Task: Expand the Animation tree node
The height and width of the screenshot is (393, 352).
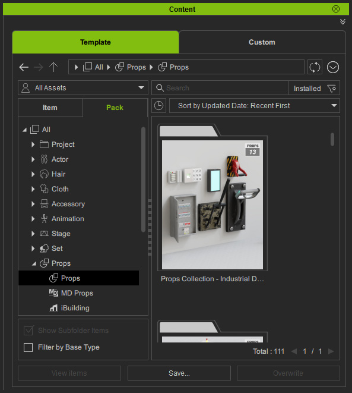Action: tap(33, 219)
